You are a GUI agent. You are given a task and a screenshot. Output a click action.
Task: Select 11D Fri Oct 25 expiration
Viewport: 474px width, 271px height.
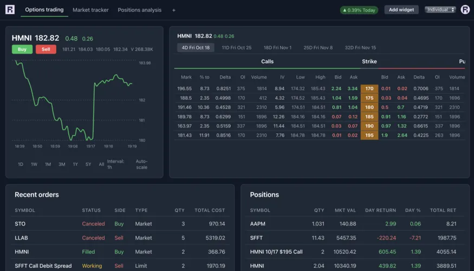click(x=236, y=48)
